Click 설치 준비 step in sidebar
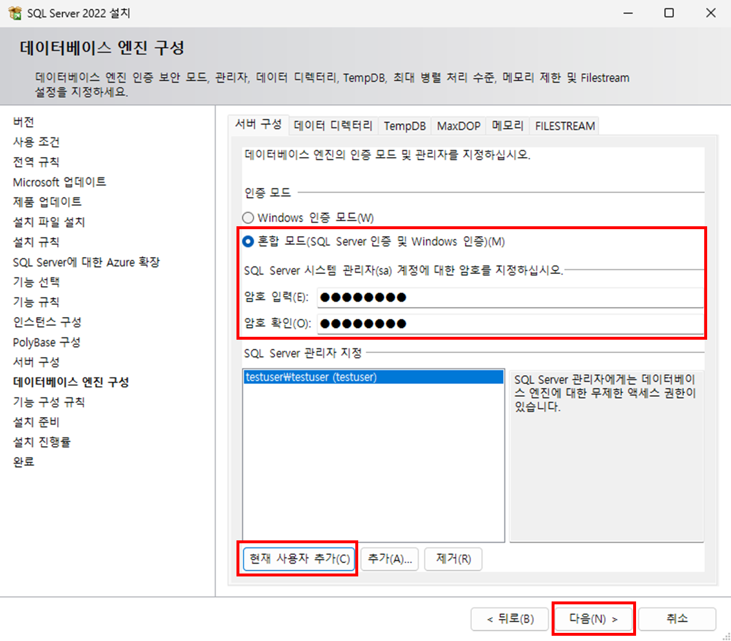 36,422
